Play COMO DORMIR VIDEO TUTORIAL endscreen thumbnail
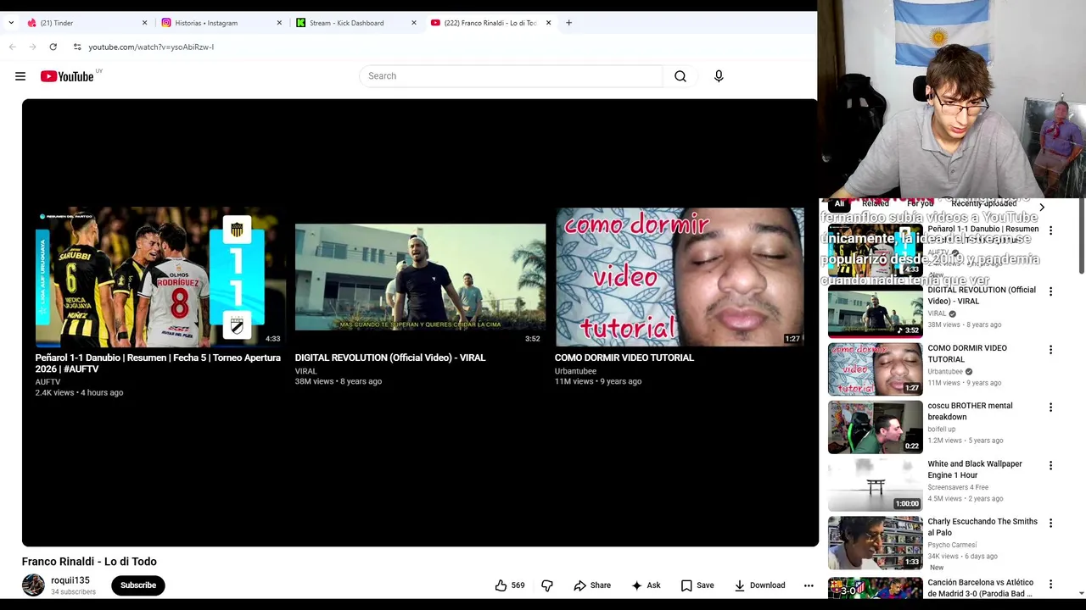Image resolution: width=1086 pixels, height=610 pixels. [680, 277]
